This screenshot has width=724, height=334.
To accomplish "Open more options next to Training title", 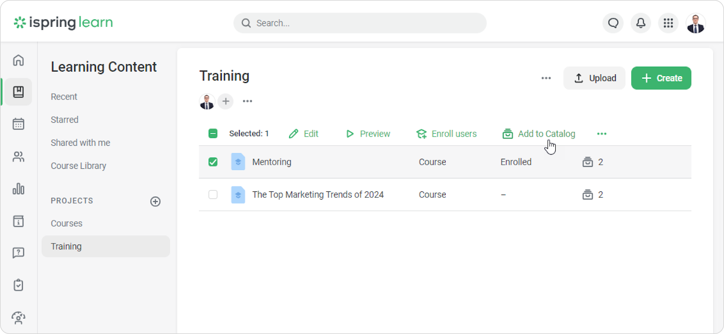I will 546,78.
